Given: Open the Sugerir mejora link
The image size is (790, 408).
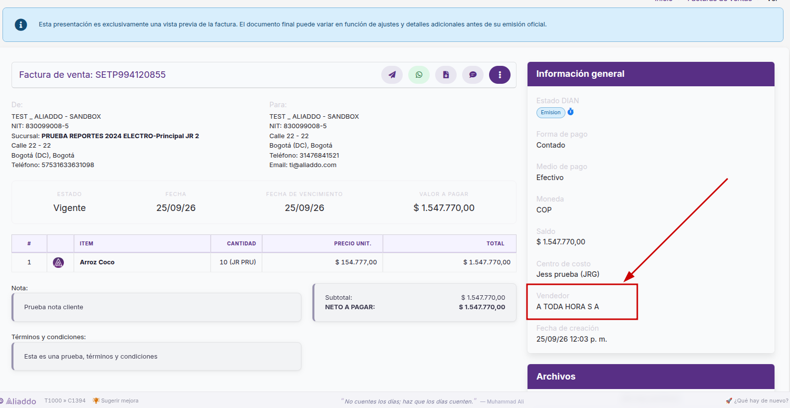Looking at the screenshot, I should (x=116, y=401).
